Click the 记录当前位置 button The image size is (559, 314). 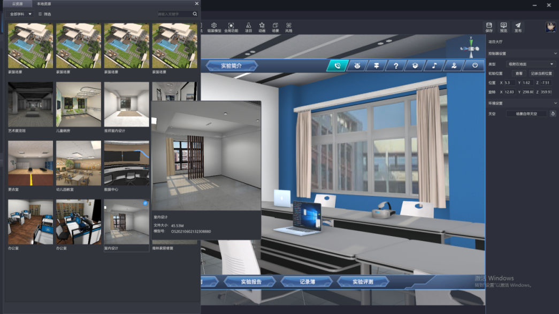541,73
